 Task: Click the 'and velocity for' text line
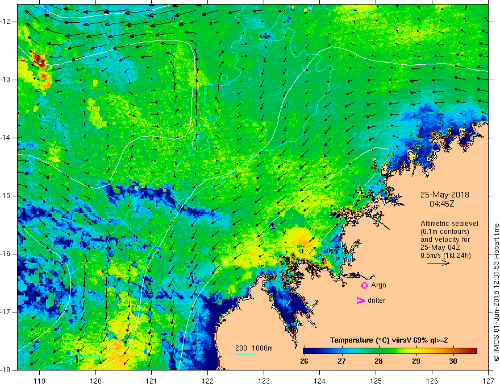pyautogui.click(x=445, y=240)
